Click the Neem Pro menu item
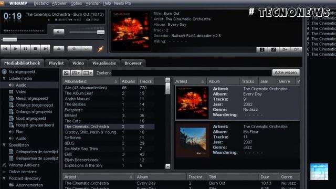336x189 pixels. pyautogui.click(x=122, y=4)
